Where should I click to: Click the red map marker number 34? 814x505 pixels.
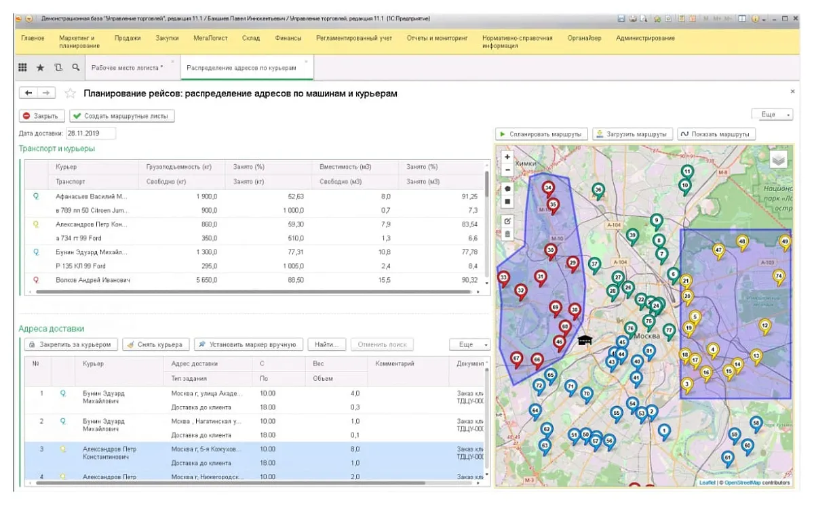click(548, 188)
